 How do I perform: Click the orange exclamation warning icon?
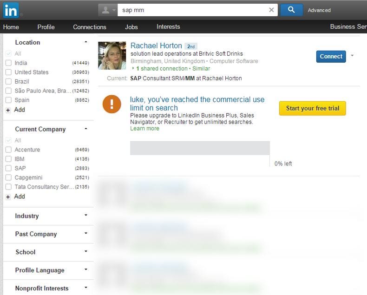pos(112,104)
